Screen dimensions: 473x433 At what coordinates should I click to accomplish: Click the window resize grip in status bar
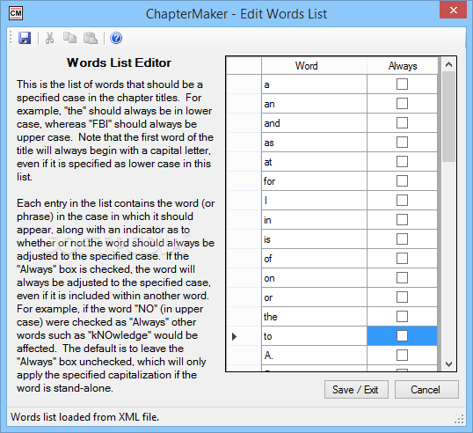(x=459, y=419)
